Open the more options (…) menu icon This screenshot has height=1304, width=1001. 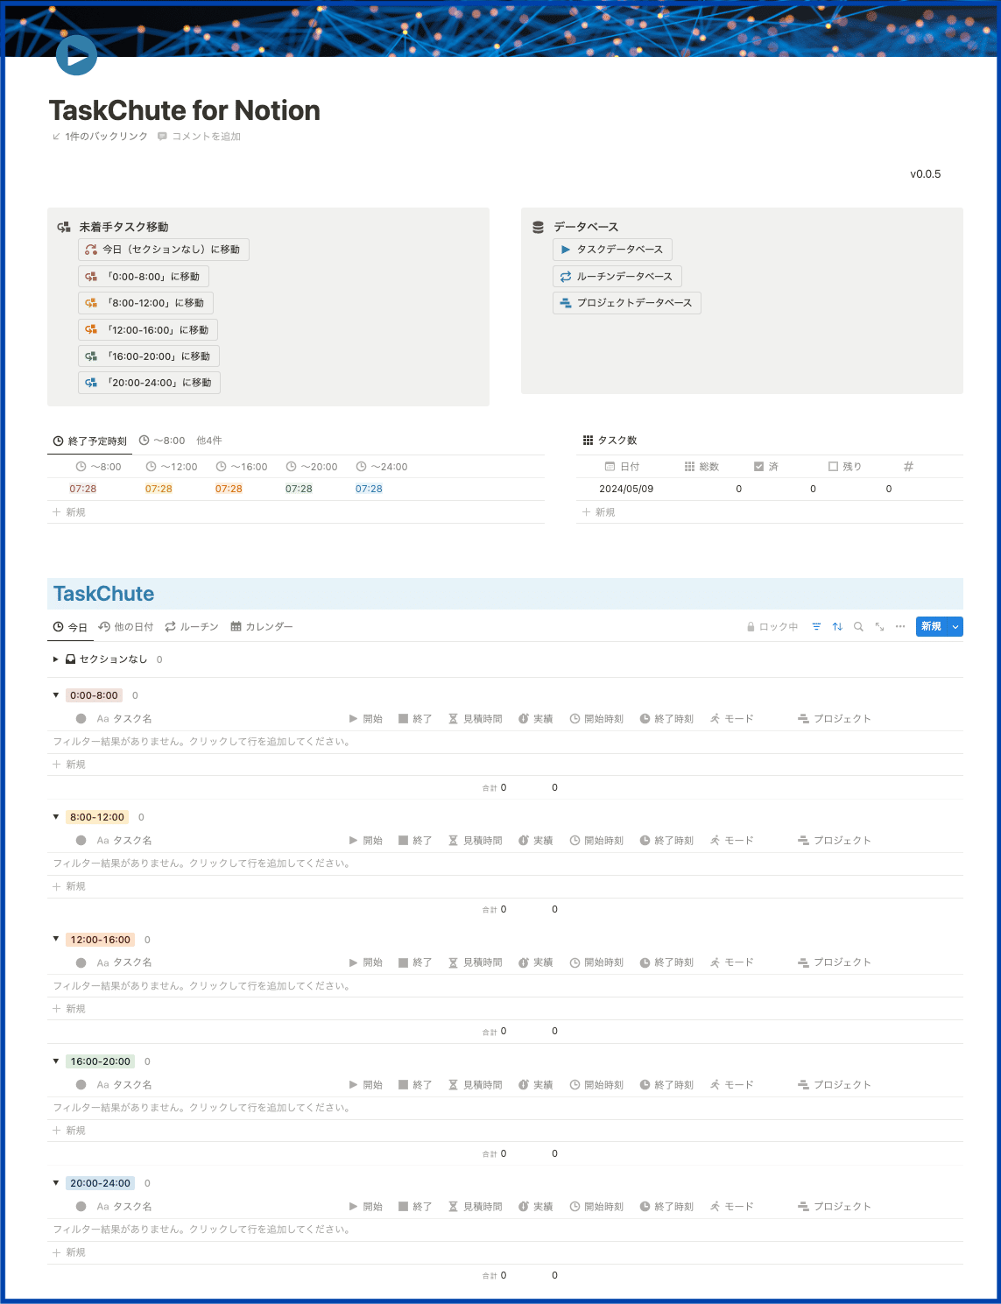900,626
